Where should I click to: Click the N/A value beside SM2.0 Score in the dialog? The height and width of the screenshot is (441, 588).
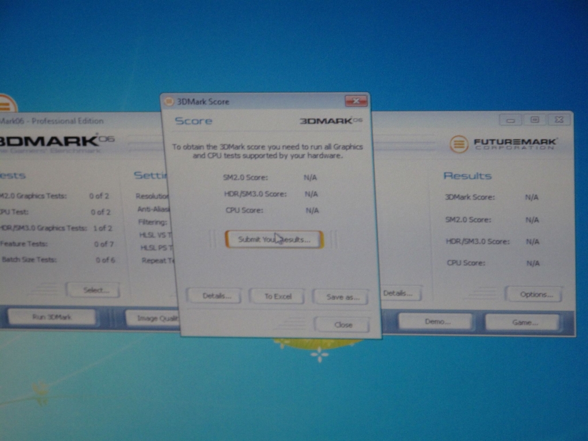(310, 177)
